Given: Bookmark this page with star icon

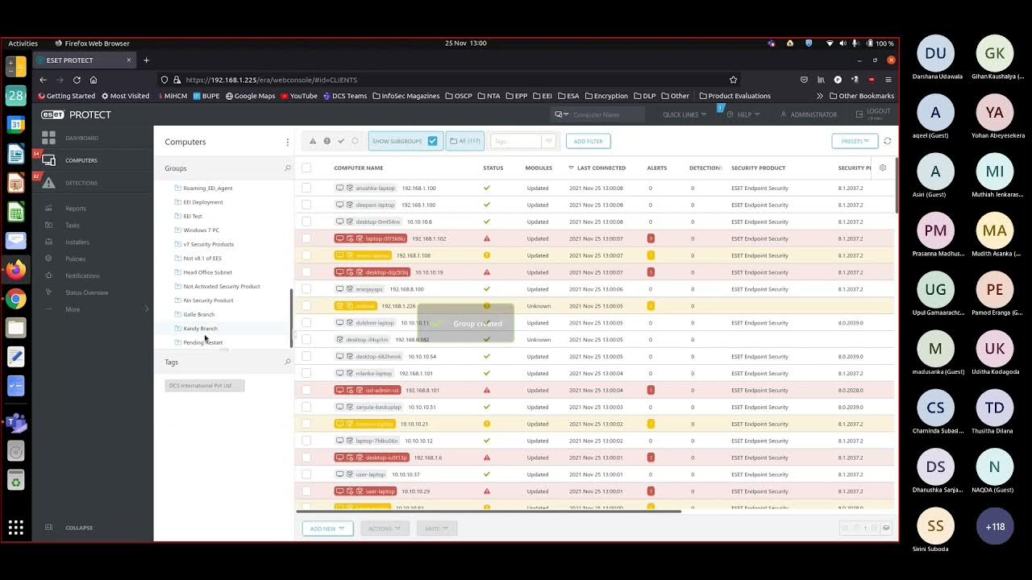Looking at the screenshot, I should (x=733, y=80).
